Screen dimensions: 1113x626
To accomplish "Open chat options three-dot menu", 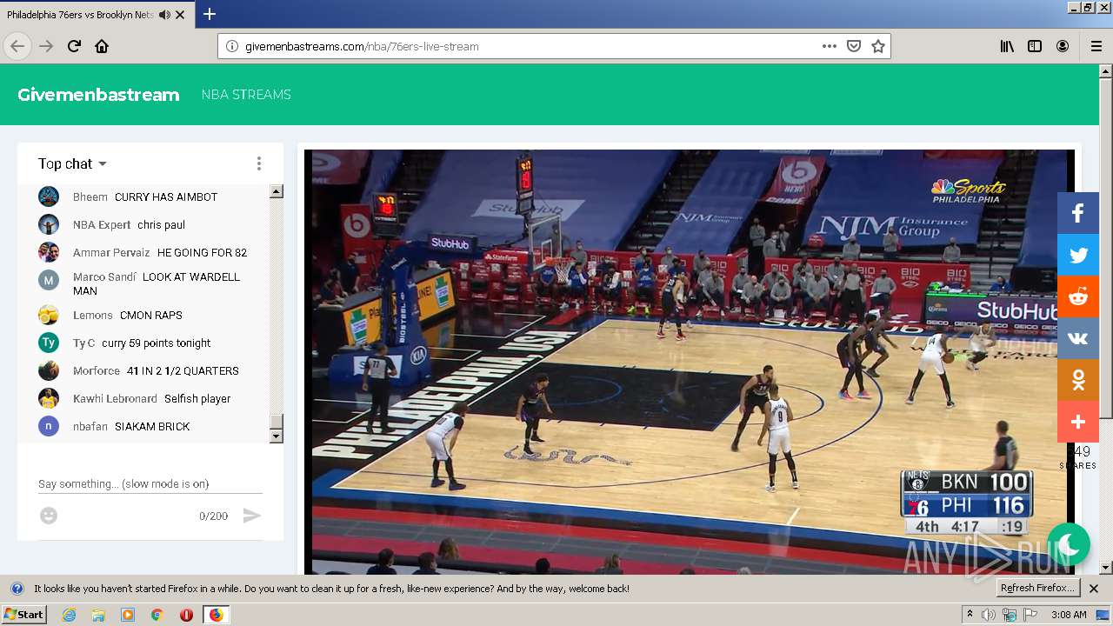I will pyautogui.click(x=258, y=163).
